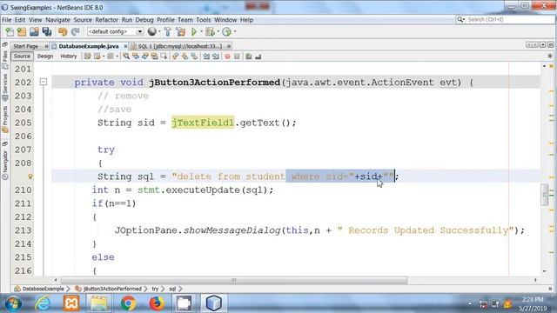Open Google Chrome from the taskbar

point(128,303)
